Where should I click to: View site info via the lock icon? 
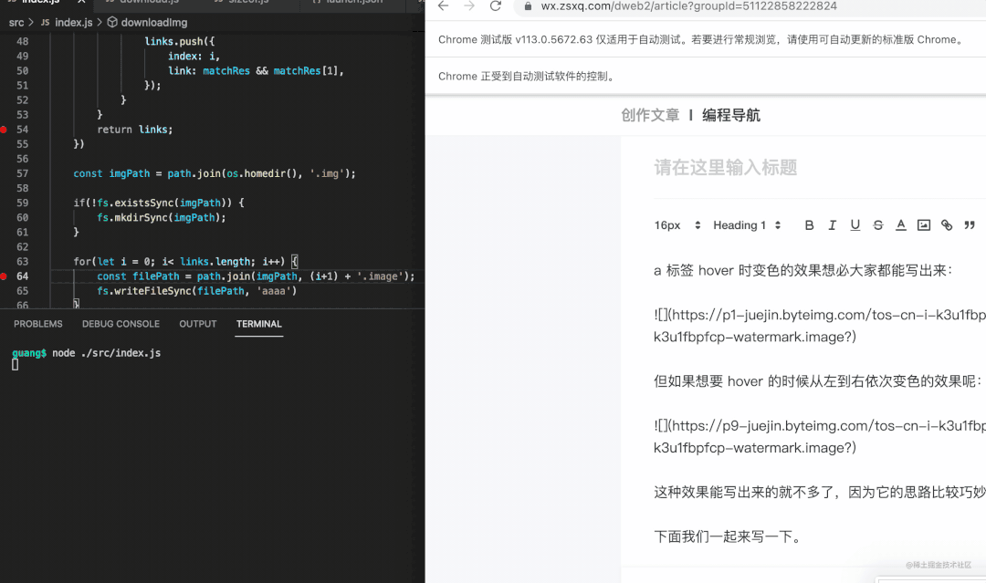[x=529, y=6]
